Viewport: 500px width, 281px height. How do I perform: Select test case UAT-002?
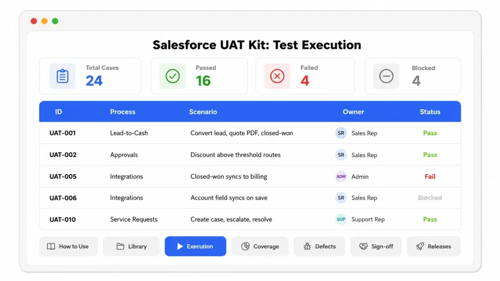pos(63,155)
